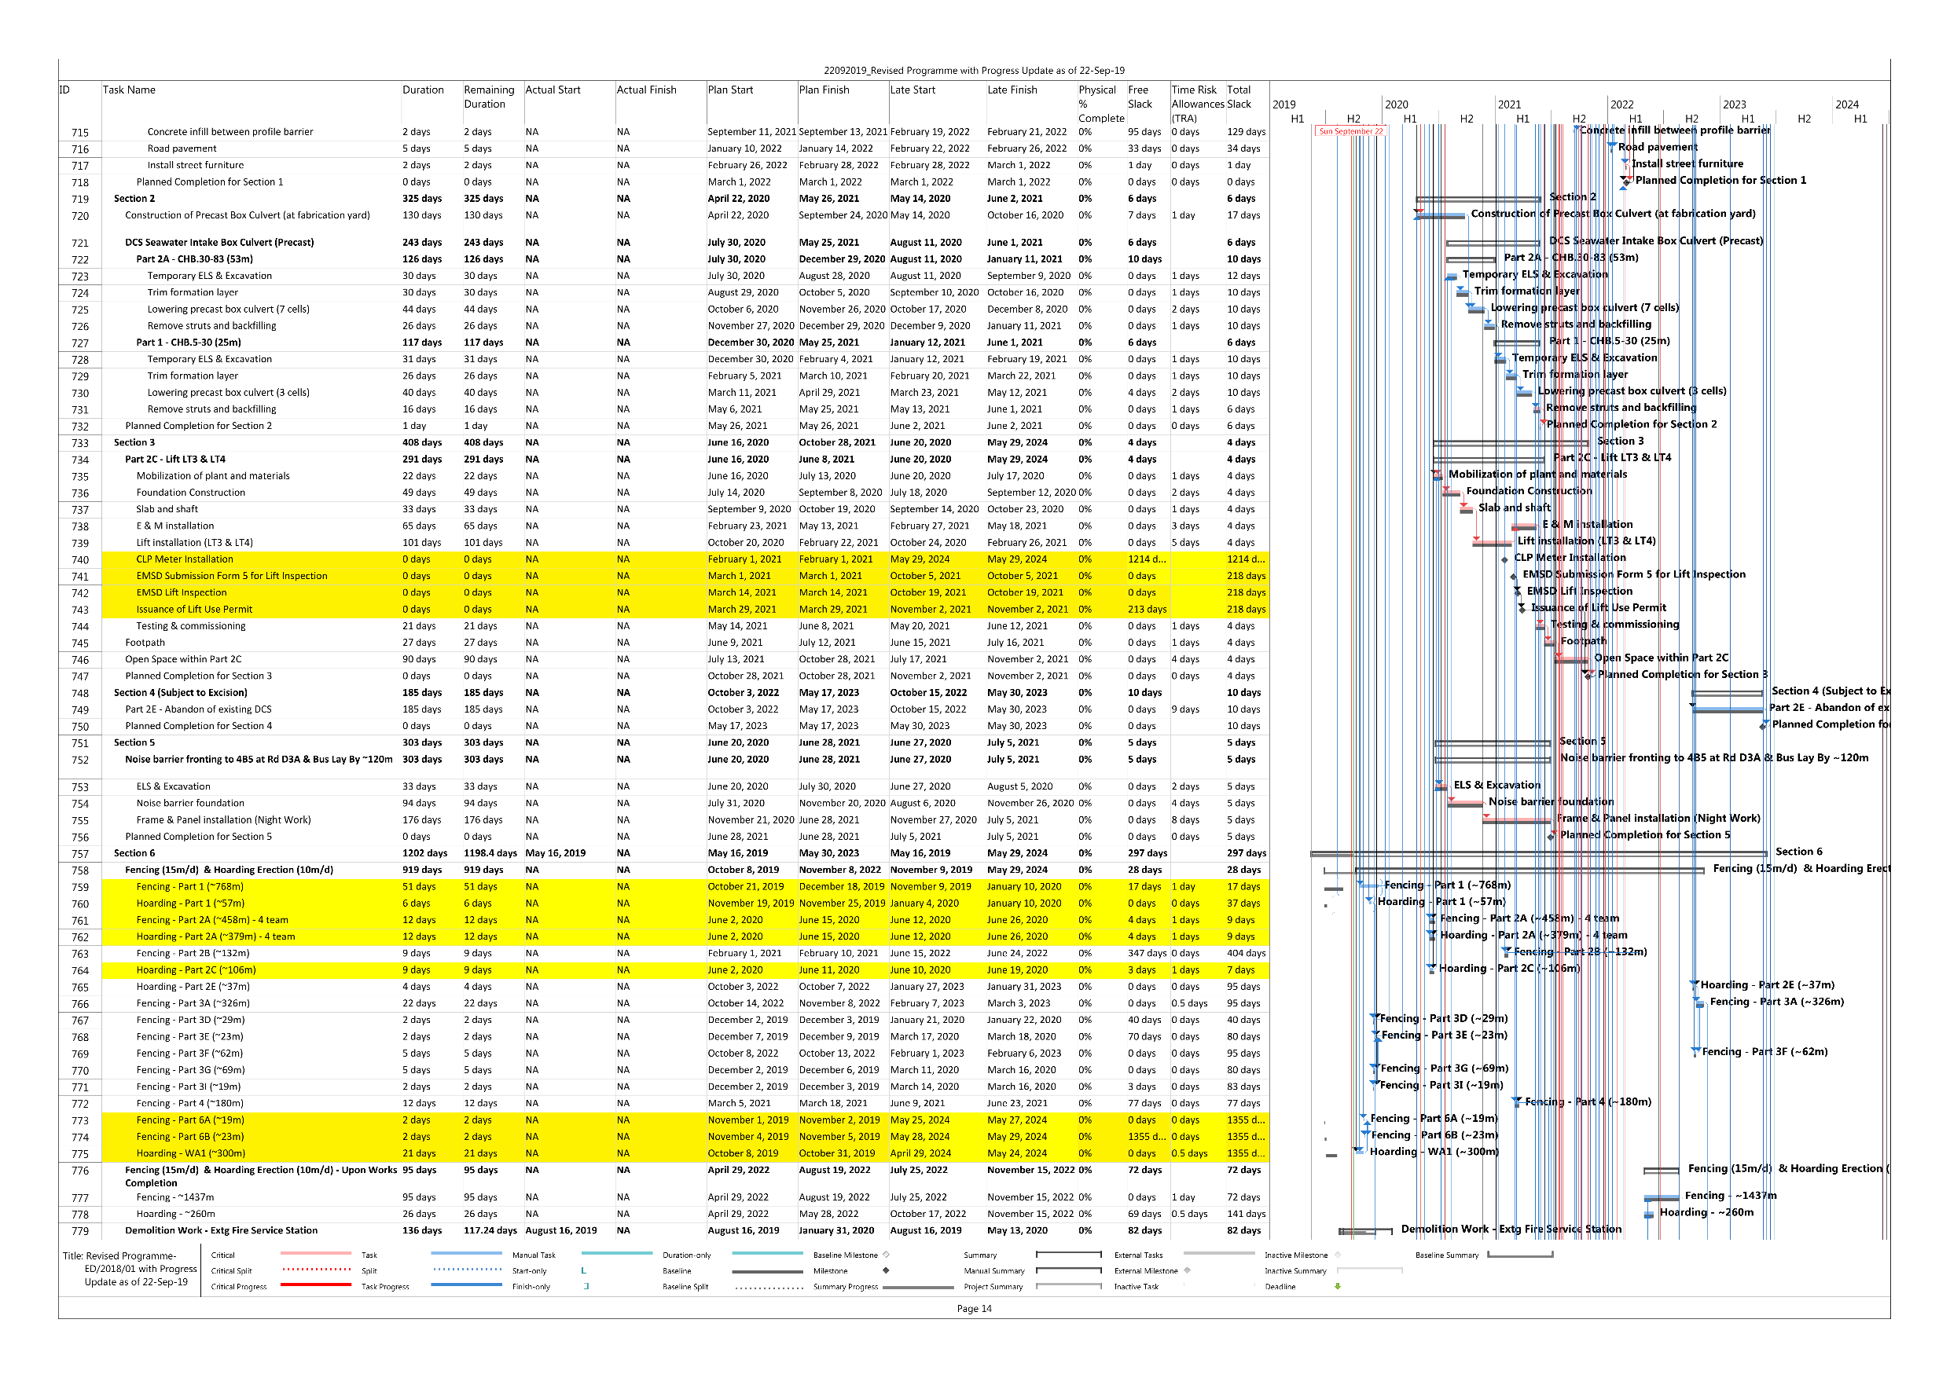Viewport: 1950px width, 1378px height.
Task: Select the 'October 21, 2019' plan start cell
Action: [x=749, y=886]
